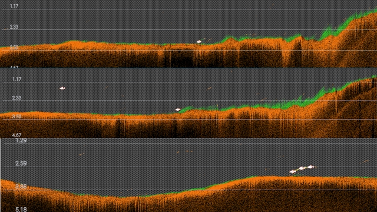This screenshot has height=212, width=377.
Task: Select the upper-left fish icon in middle panel
Action: (x=62, y=88)
